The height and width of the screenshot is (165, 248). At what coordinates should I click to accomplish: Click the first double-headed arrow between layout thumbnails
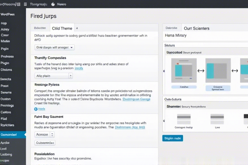(x=201, y=71)
